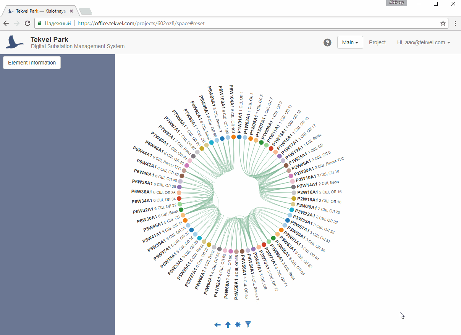The height and width of the screenshot is (335, 461).
Task: Select the node dot of P3W55A1
Action: click(290, 215)
